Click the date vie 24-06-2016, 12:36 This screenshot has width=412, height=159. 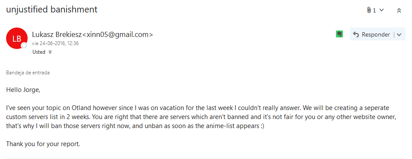(x=55, y=43)
